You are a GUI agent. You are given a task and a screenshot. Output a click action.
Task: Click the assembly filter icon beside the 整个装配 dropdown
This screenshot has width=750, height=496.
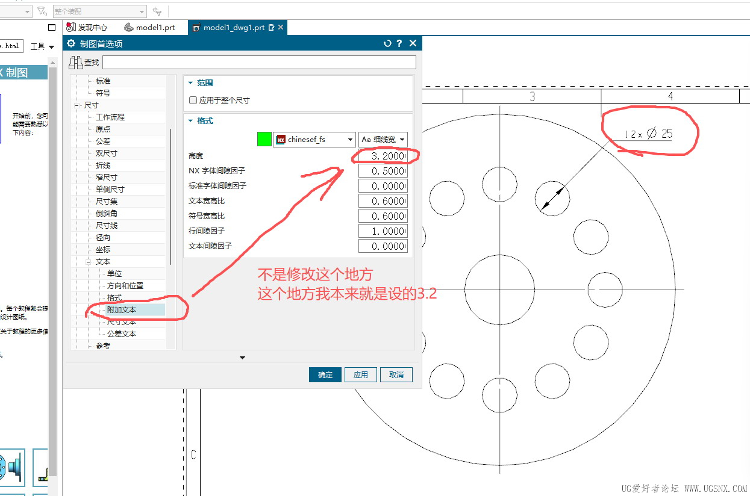pyautogui.click(x=157, y=11)
